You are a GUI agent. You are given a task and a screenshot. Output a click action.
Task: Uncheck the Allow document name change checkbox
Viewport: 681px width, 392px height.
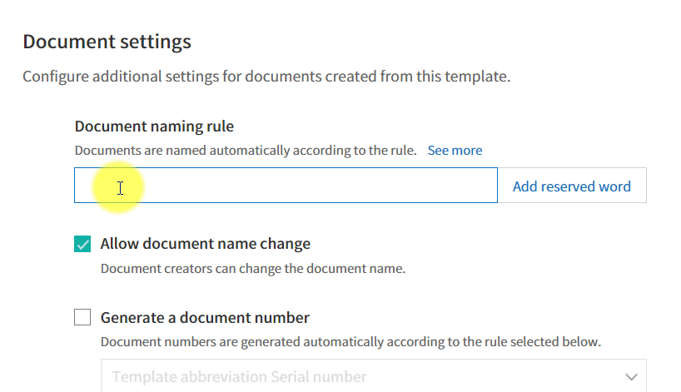[x=82, y=244]
